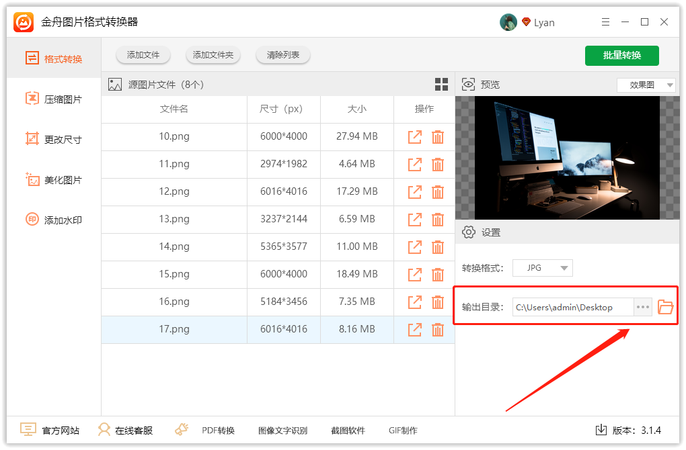Delete 11.png using its trash icon
Viewport: 686px width, 450px height.
(x=438, y=165)
